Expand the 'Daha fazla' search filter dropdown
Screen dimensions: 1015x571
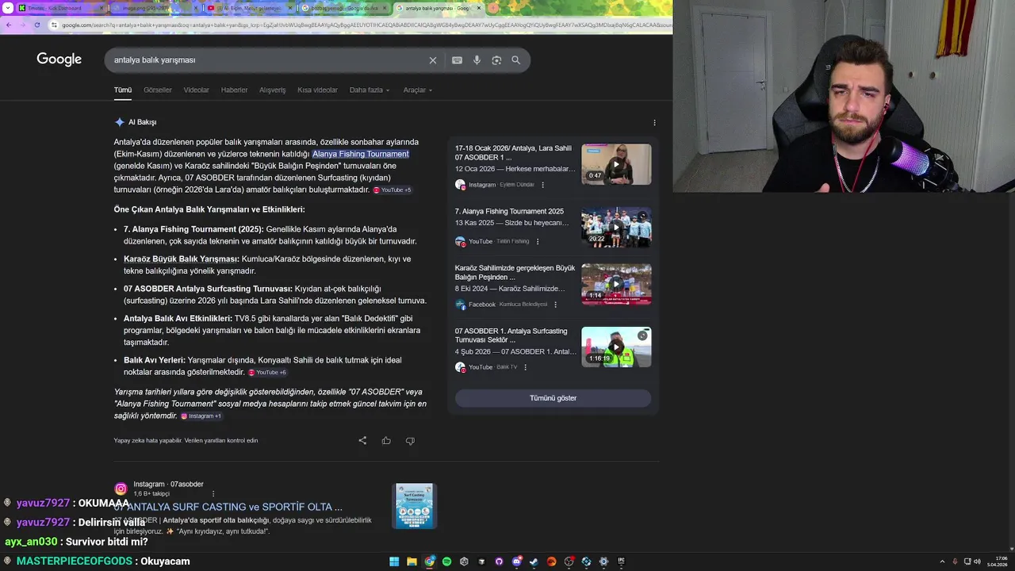click(x=370, y=90)
